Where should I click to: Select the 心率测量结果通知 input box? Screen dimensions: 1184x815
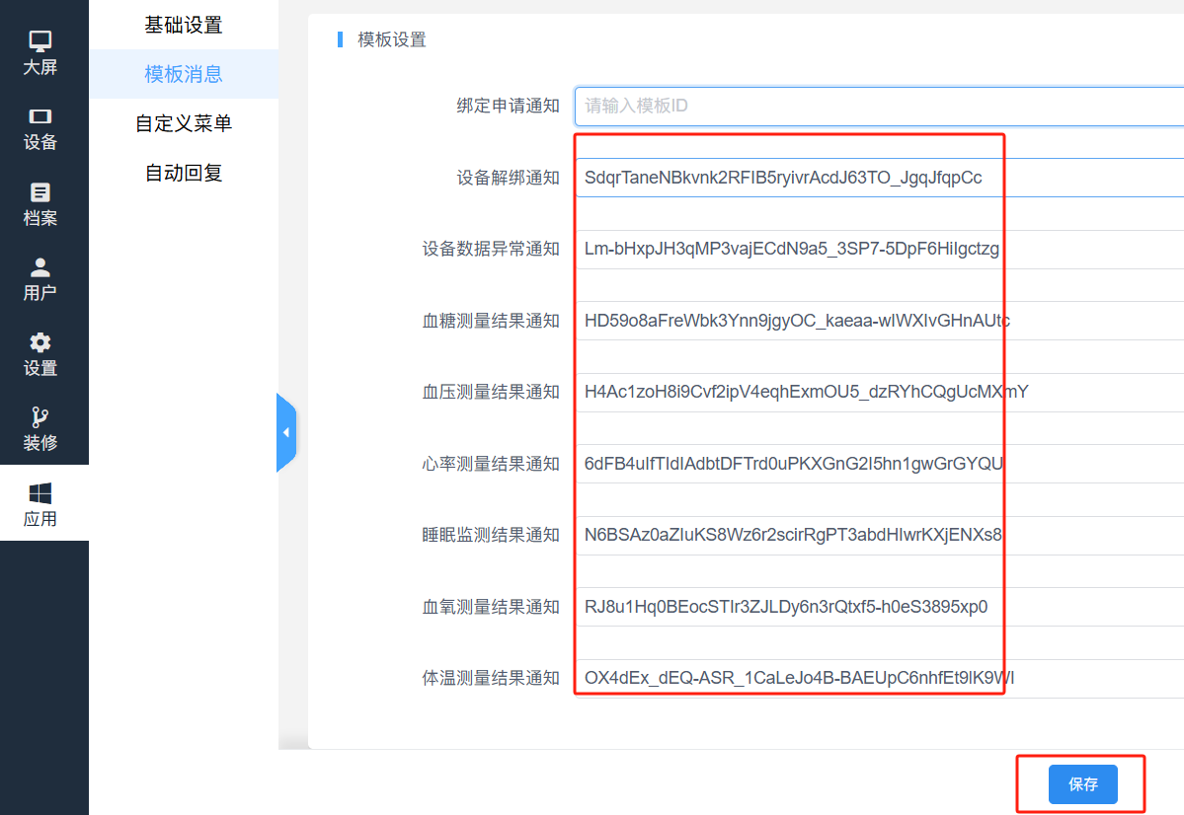pyautogui.click(x=879, y=464)
